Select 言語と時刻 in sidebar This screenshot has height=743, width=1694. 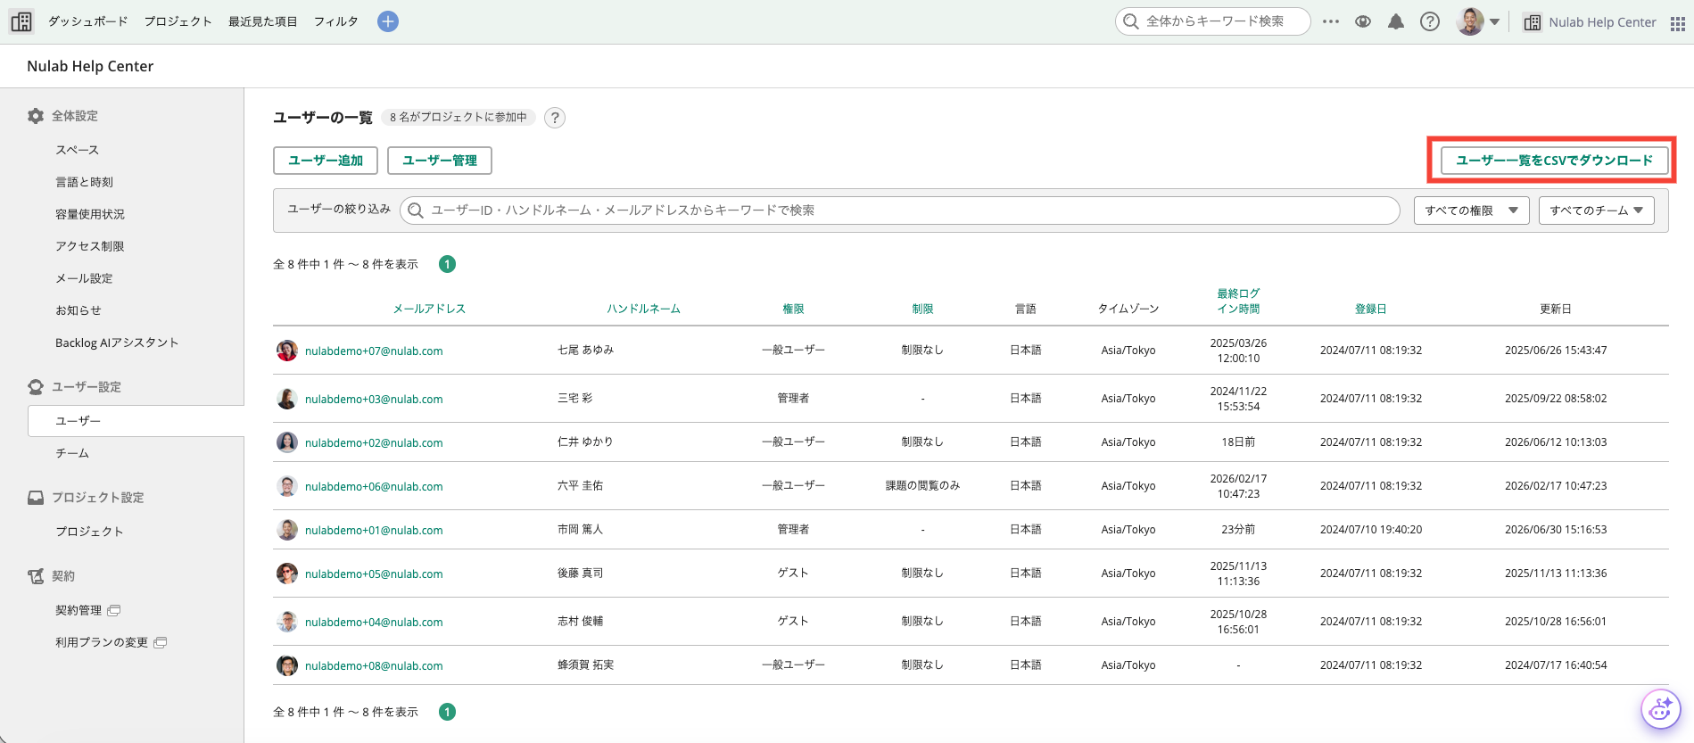pos(84,182)
